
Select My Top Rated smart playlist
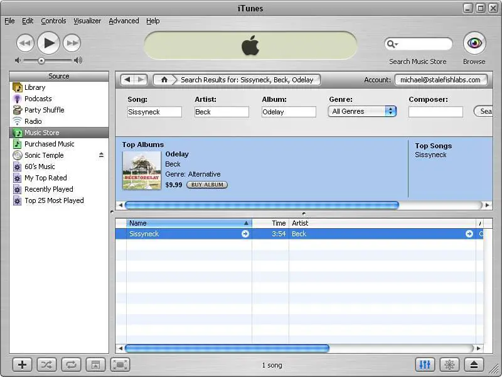tap(59, 178)
